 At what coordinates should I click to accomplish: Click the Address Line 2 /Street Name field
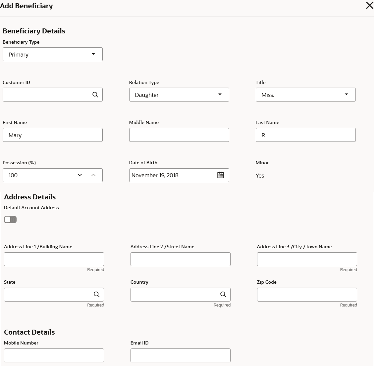(x=180, y=259)
